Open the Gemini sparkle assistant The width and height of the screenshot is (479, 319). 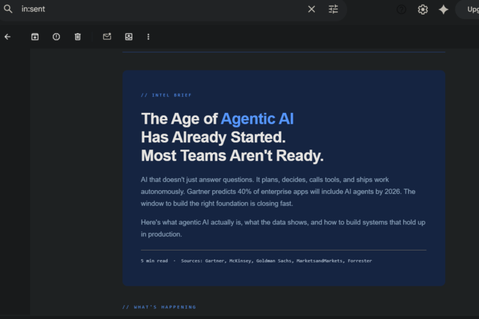444,9
